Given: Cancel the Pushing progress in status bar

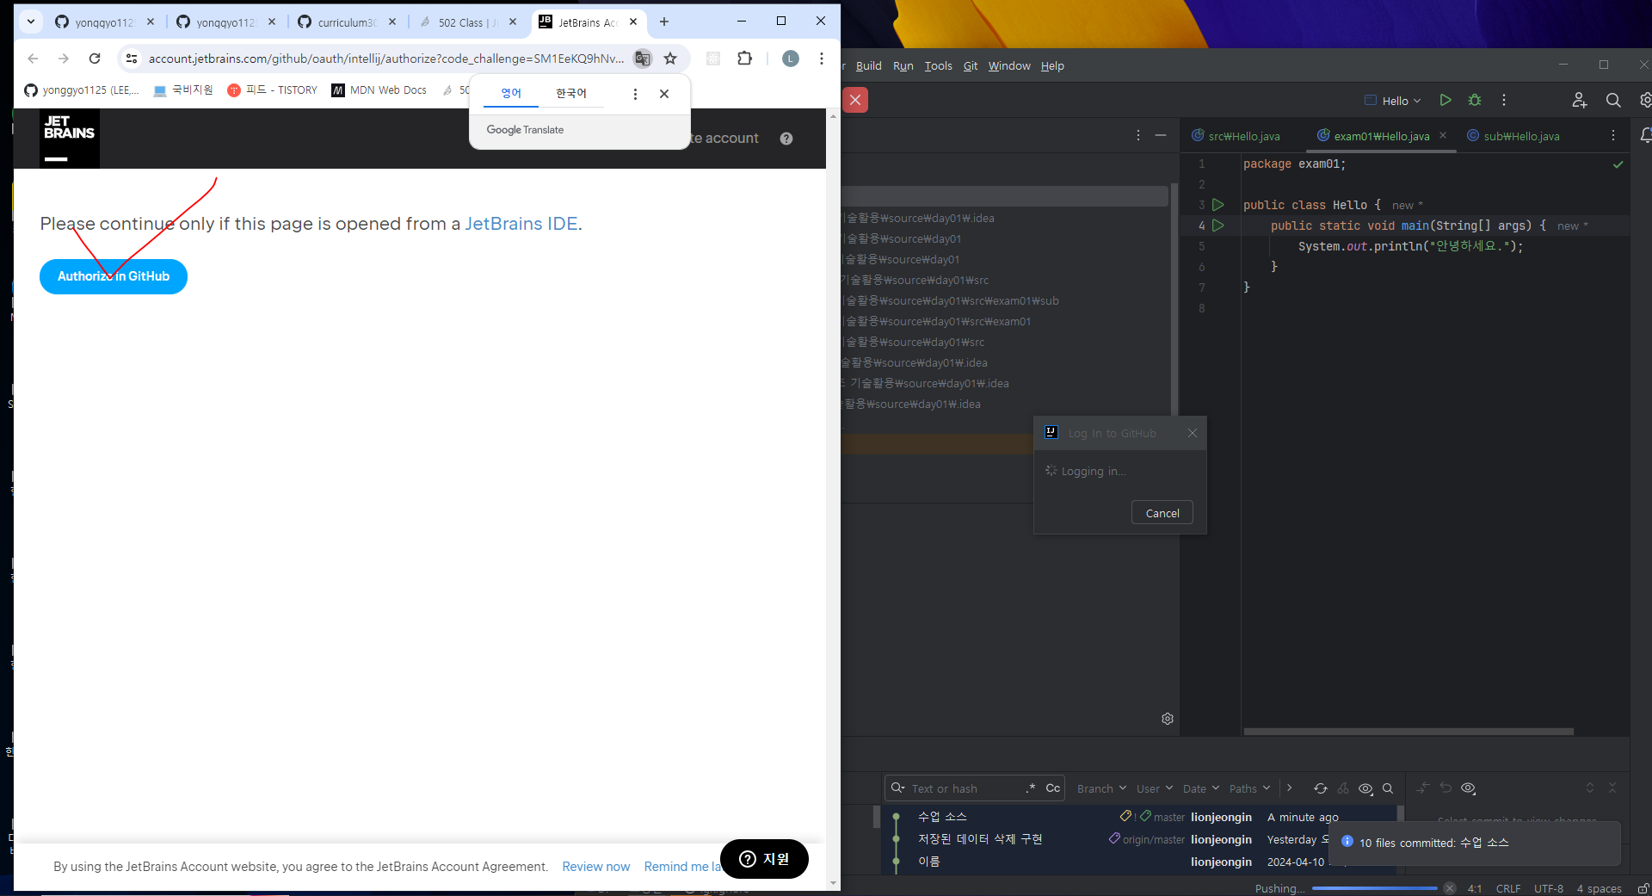Looking at the screenshot, I should 1450,888.
